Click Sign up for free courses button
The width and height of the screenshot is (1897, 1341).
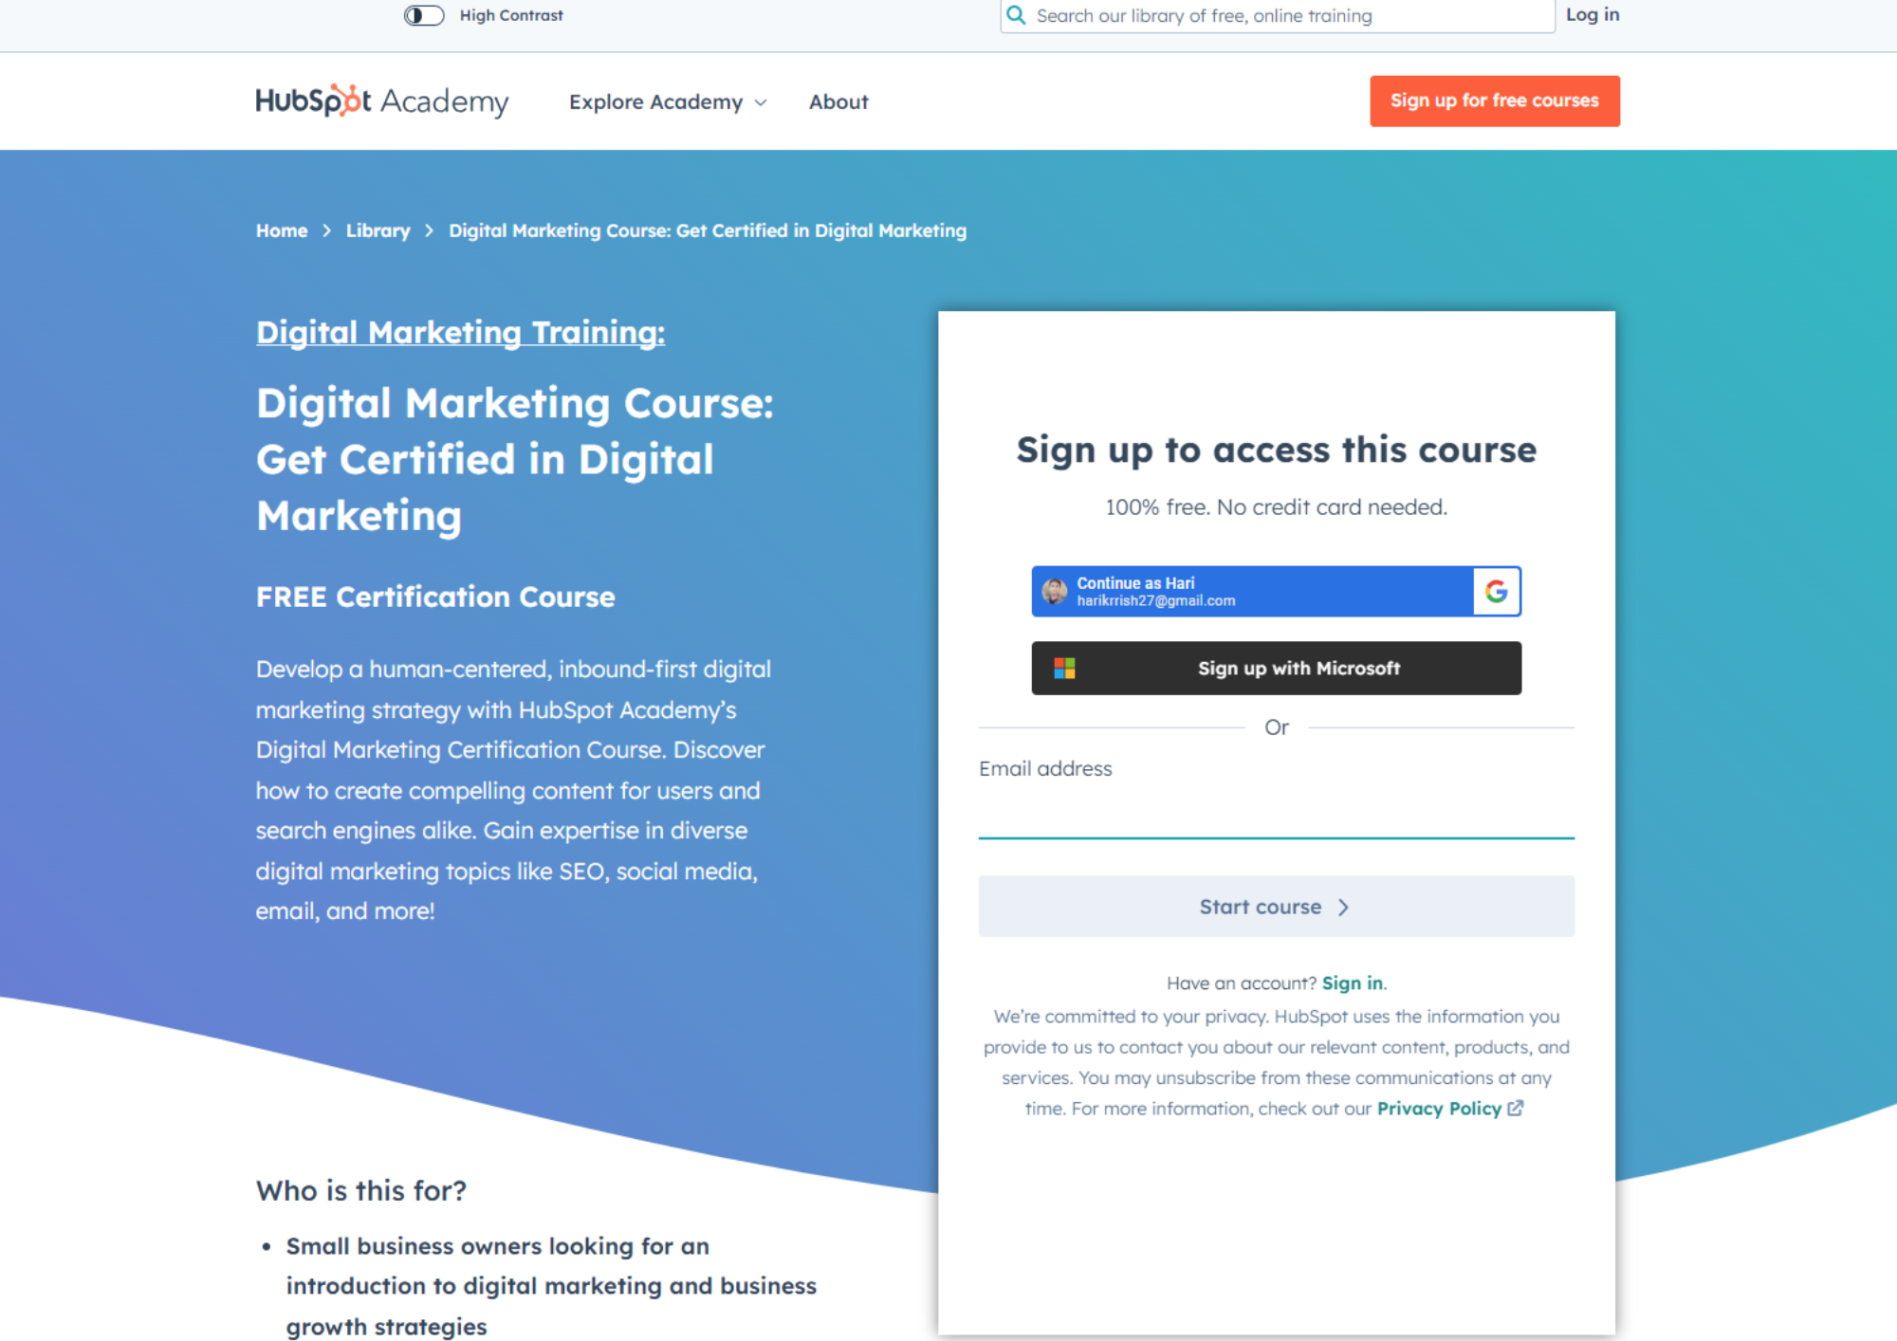click(x=1495, y=101)
